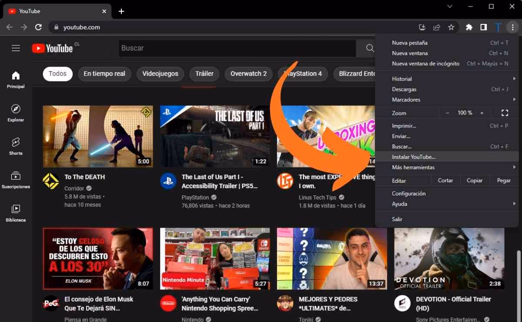Viewport: 522px width, 322px height.
Task: Open Explorar in the sidebar
Action: (16, 113)
